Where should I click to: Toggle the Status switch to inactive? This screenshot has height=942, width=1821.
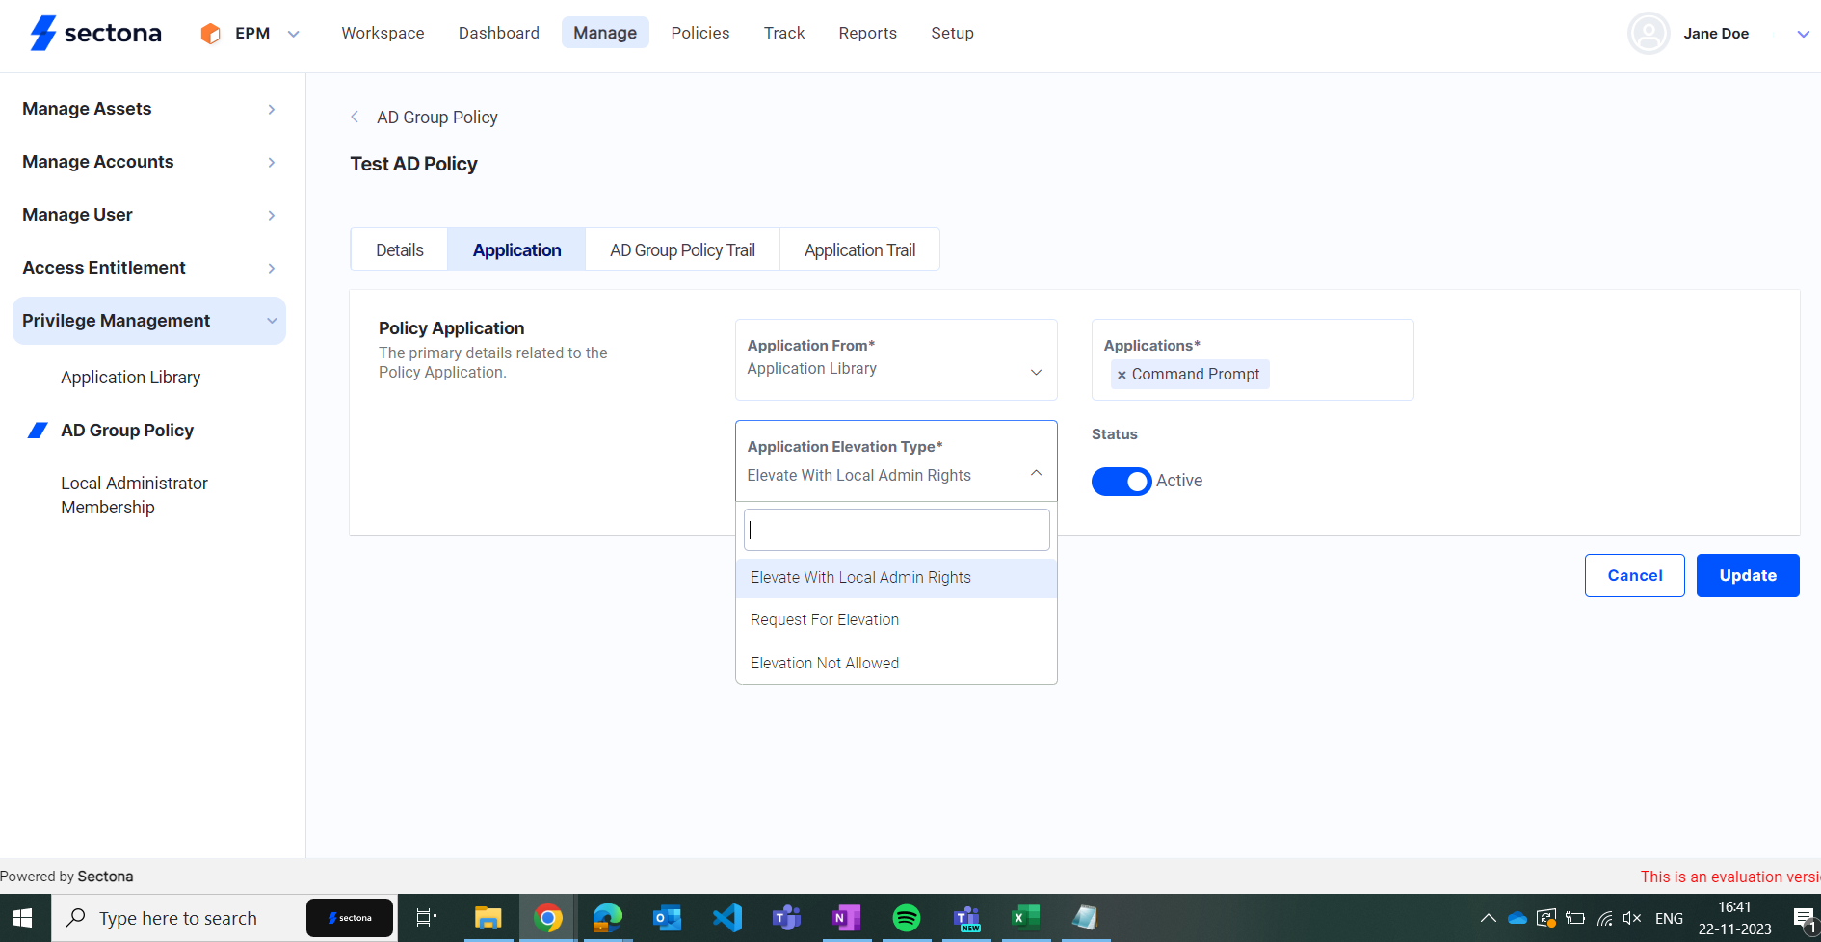(x=1121, y=481)
